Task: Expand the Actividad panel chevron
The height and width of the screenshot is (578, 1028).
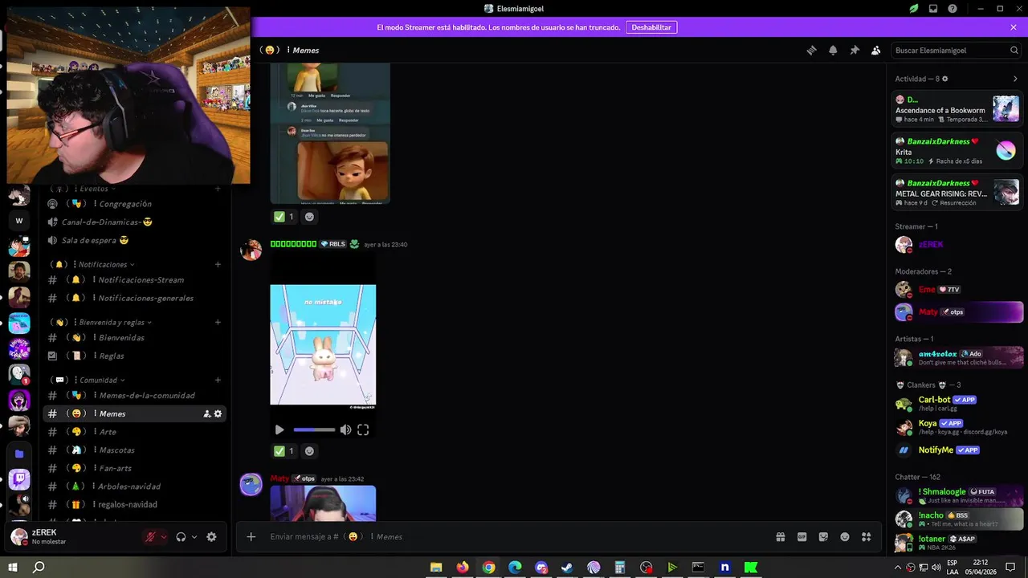Action: (x=1015, y=79)
